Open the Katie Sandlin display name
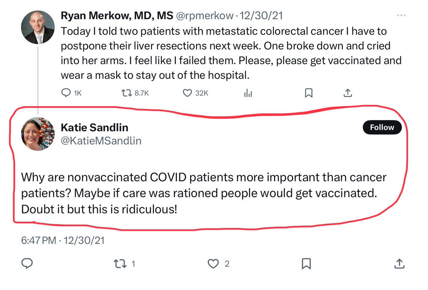The width and height of the screenshot is (428, 290). click(x=95, y=127)
